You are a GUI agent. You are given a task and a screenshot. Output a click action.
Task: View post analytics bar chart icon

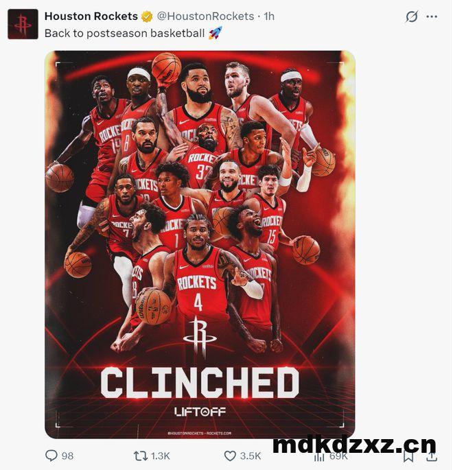pyautogui.click(x=319, y=456)
